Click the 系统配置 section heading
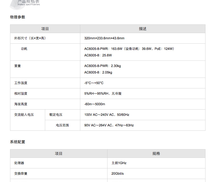Viewport: 215px width, 182px height. (x=17, y=142)
